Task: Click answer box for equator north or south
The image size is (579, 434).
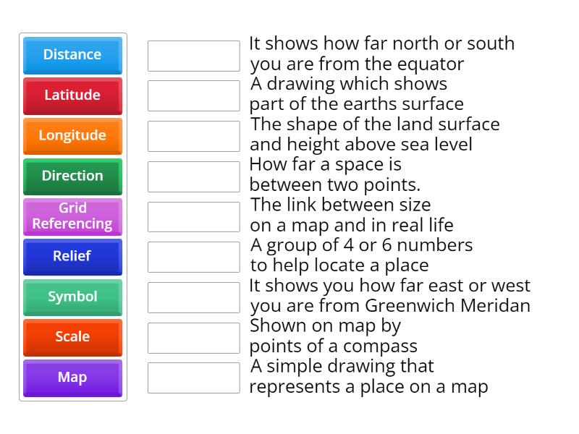Action: tap(193, 56)
